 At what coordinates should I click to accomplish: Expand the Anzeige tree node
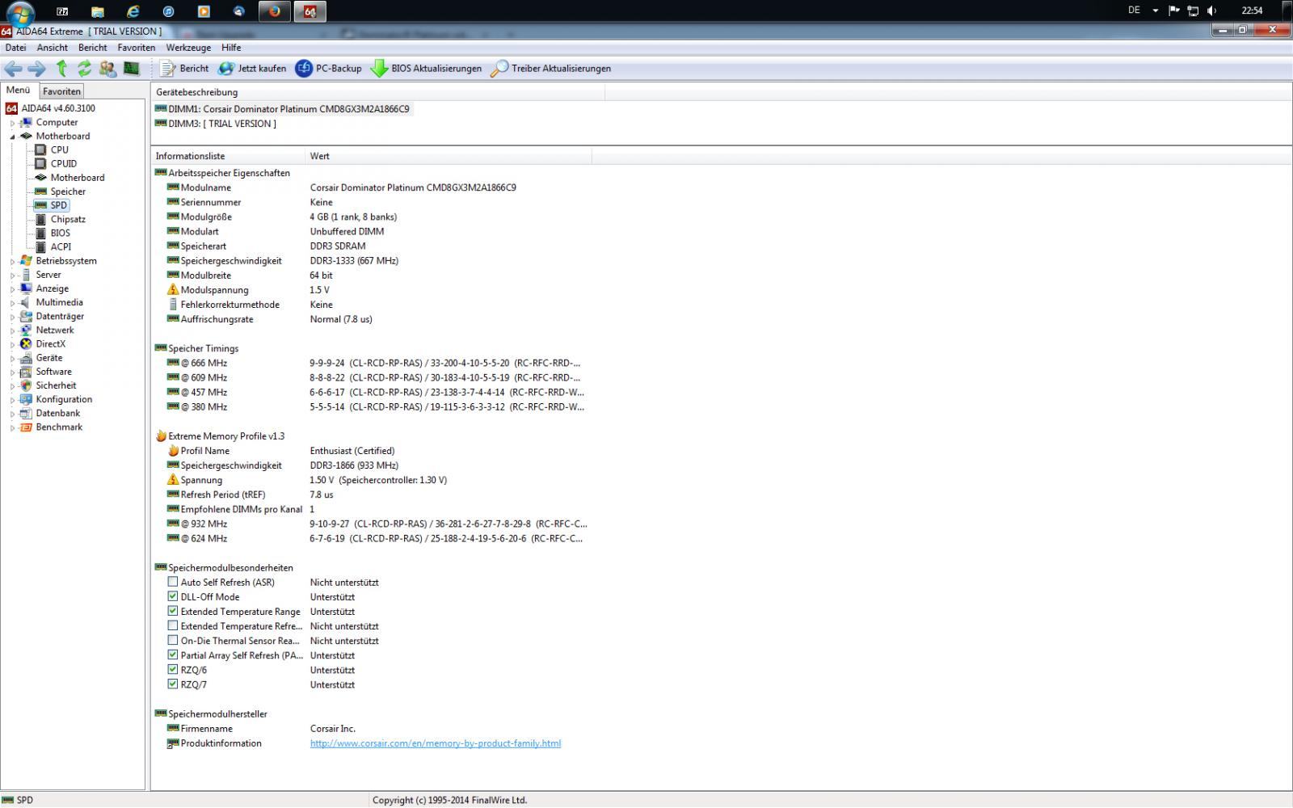12,288
